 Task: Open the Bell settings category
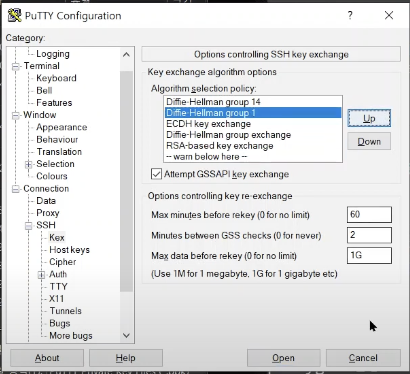click(x=44, y=90)
